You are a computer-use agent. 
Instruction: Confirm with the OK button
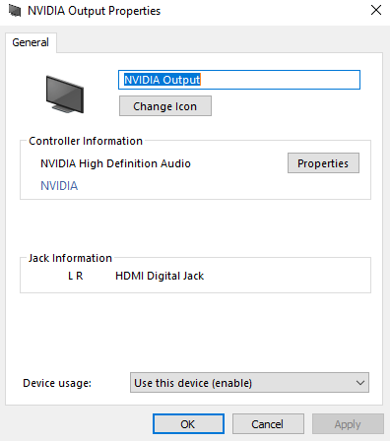coord(188,424)
